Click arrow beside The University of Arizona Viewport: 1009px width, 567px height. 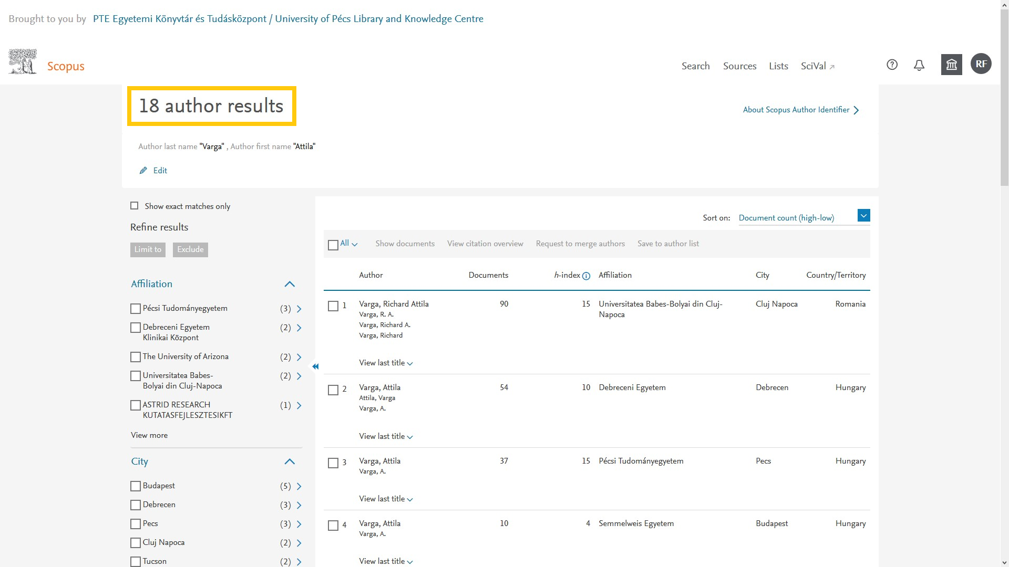[299, 357]
